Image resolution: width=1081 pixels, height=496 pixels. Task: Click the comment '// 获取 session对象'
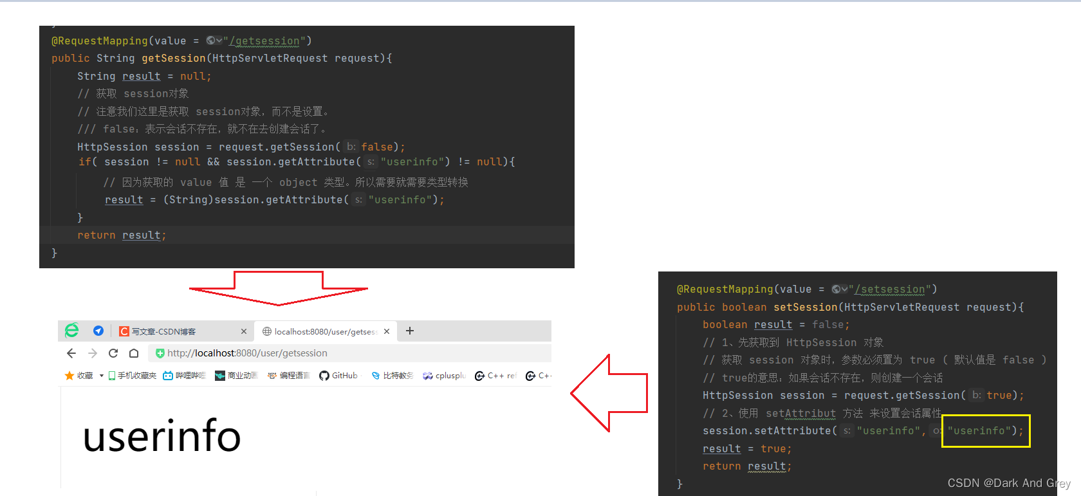tap(133, 94)
